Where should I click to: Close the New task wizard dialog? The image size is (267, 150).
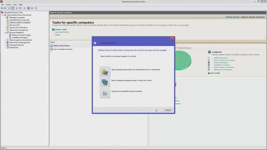172,38
